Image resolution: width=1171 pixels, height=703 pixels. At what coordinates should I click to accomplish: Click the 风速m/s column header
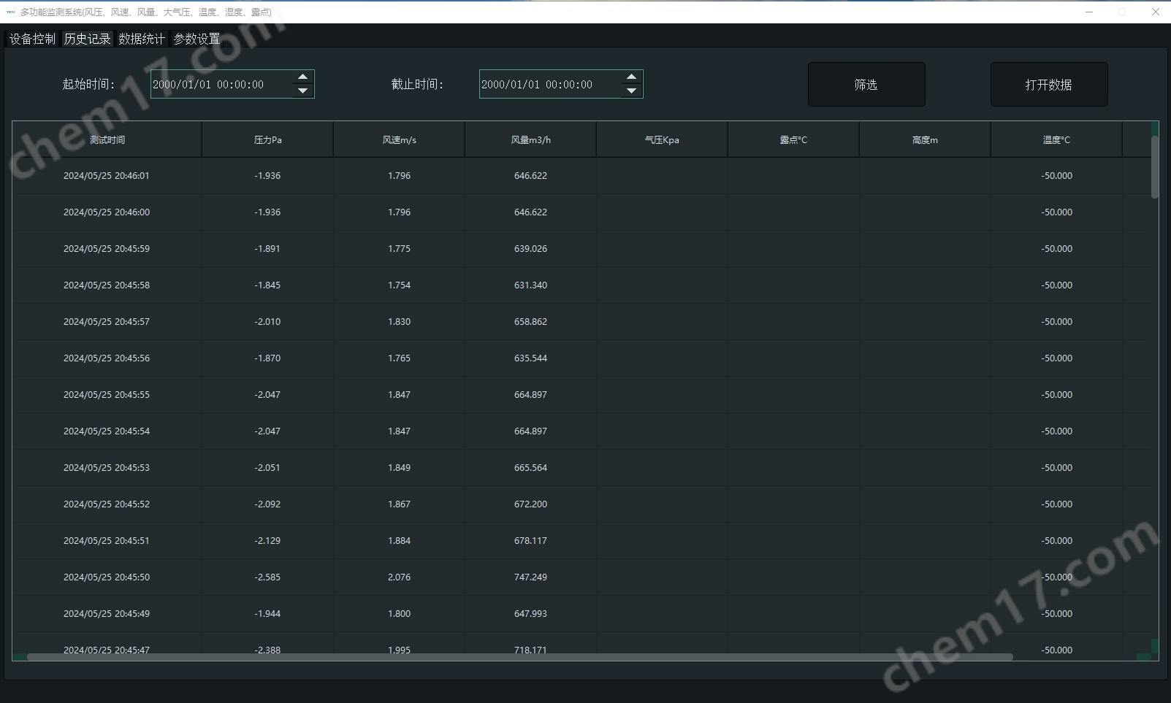(x=399, y=139)
